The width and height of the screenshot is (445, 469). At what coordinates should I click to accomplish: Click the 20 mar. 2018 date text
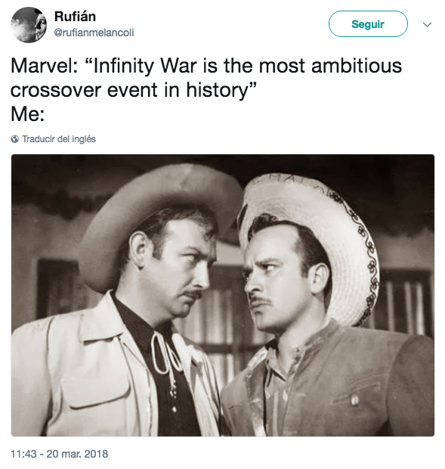pyautogui.click(x=77, y=454)
